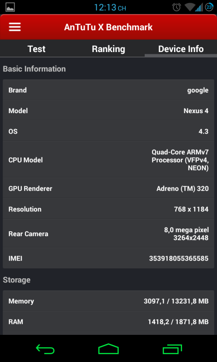Screen dimensions: 217x362
Task: Tap the Android home navigation icon
Action: [108, 348]
